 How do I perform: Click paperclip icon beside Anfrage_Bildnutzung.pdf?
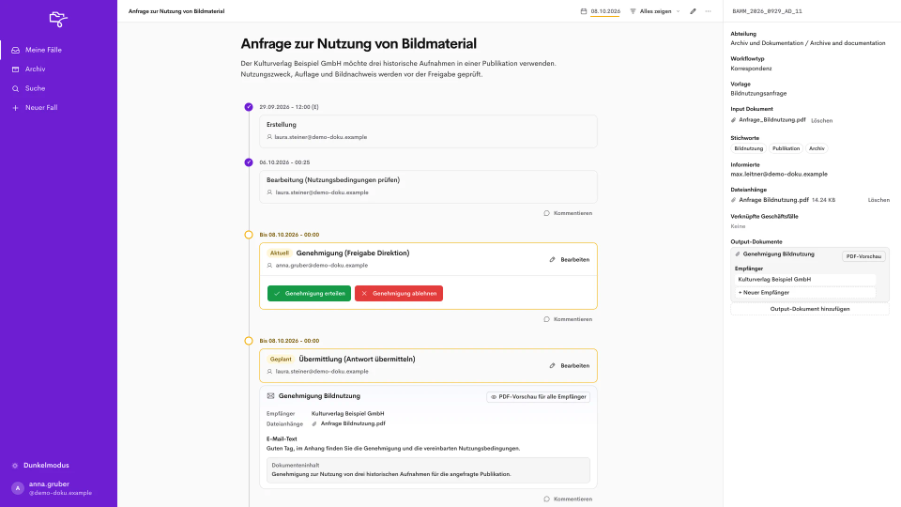point(733,120)
